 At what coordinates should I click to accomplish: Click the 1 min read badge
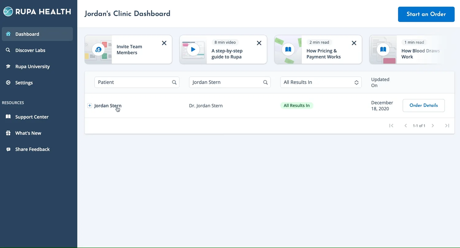pos(414,42)
